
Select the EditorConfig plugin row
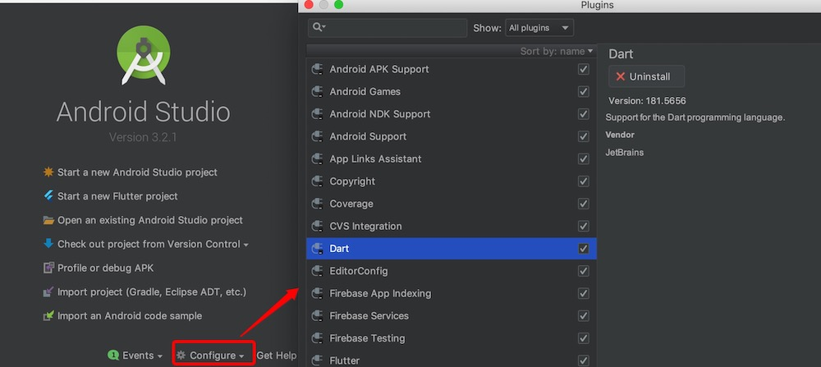pyautogui.click(x=452, y=271)
